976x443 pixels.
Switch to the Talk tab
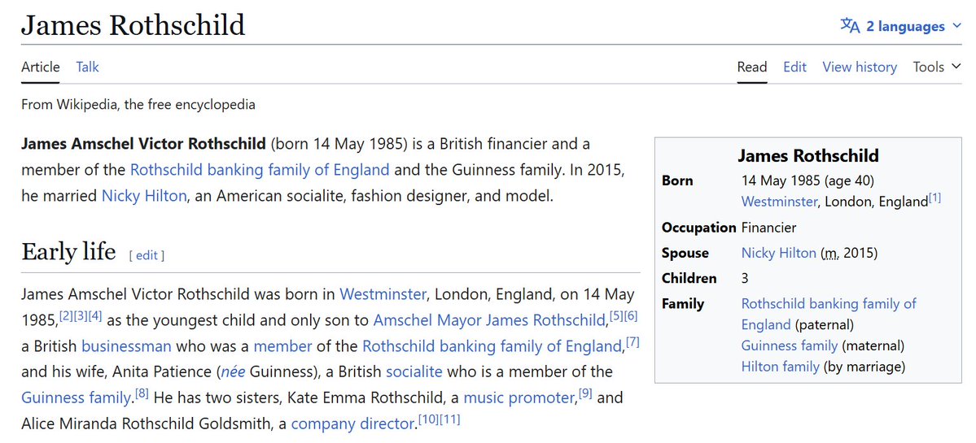(87, 67)
